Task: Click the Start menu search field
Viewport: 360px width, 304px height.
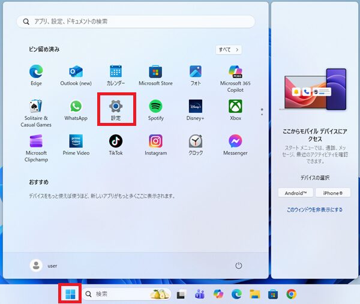Action: pyautogui.click(x=135, y=22)
